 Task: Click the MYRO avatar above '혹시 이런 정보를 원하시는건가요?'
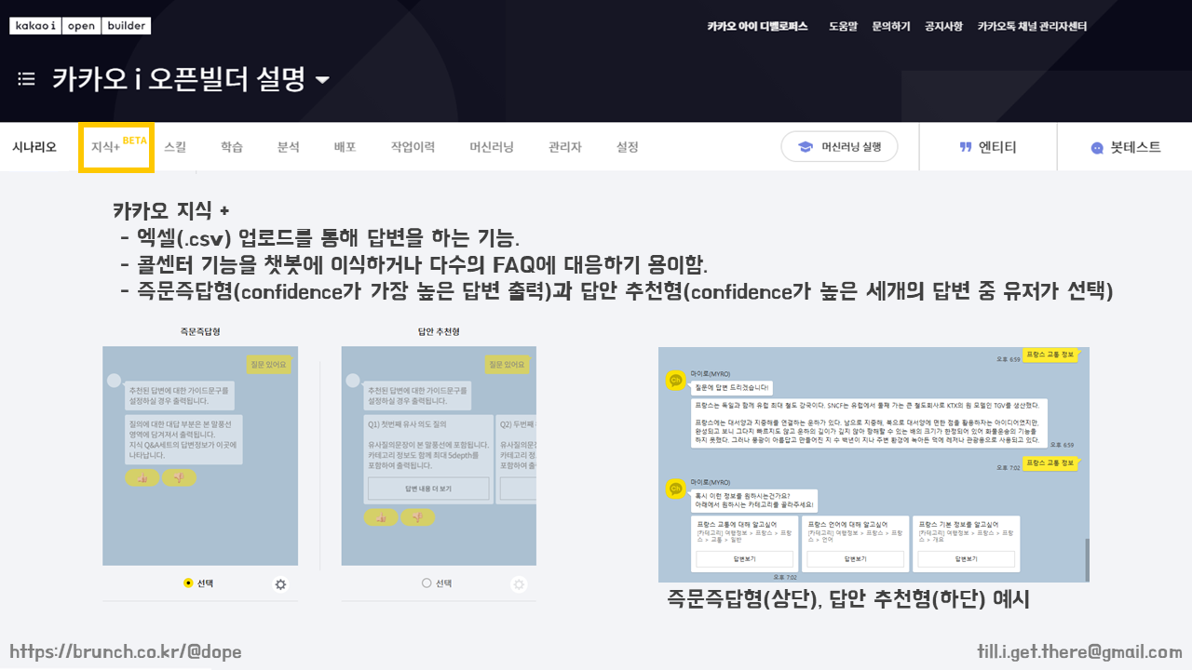pos(676,488)
